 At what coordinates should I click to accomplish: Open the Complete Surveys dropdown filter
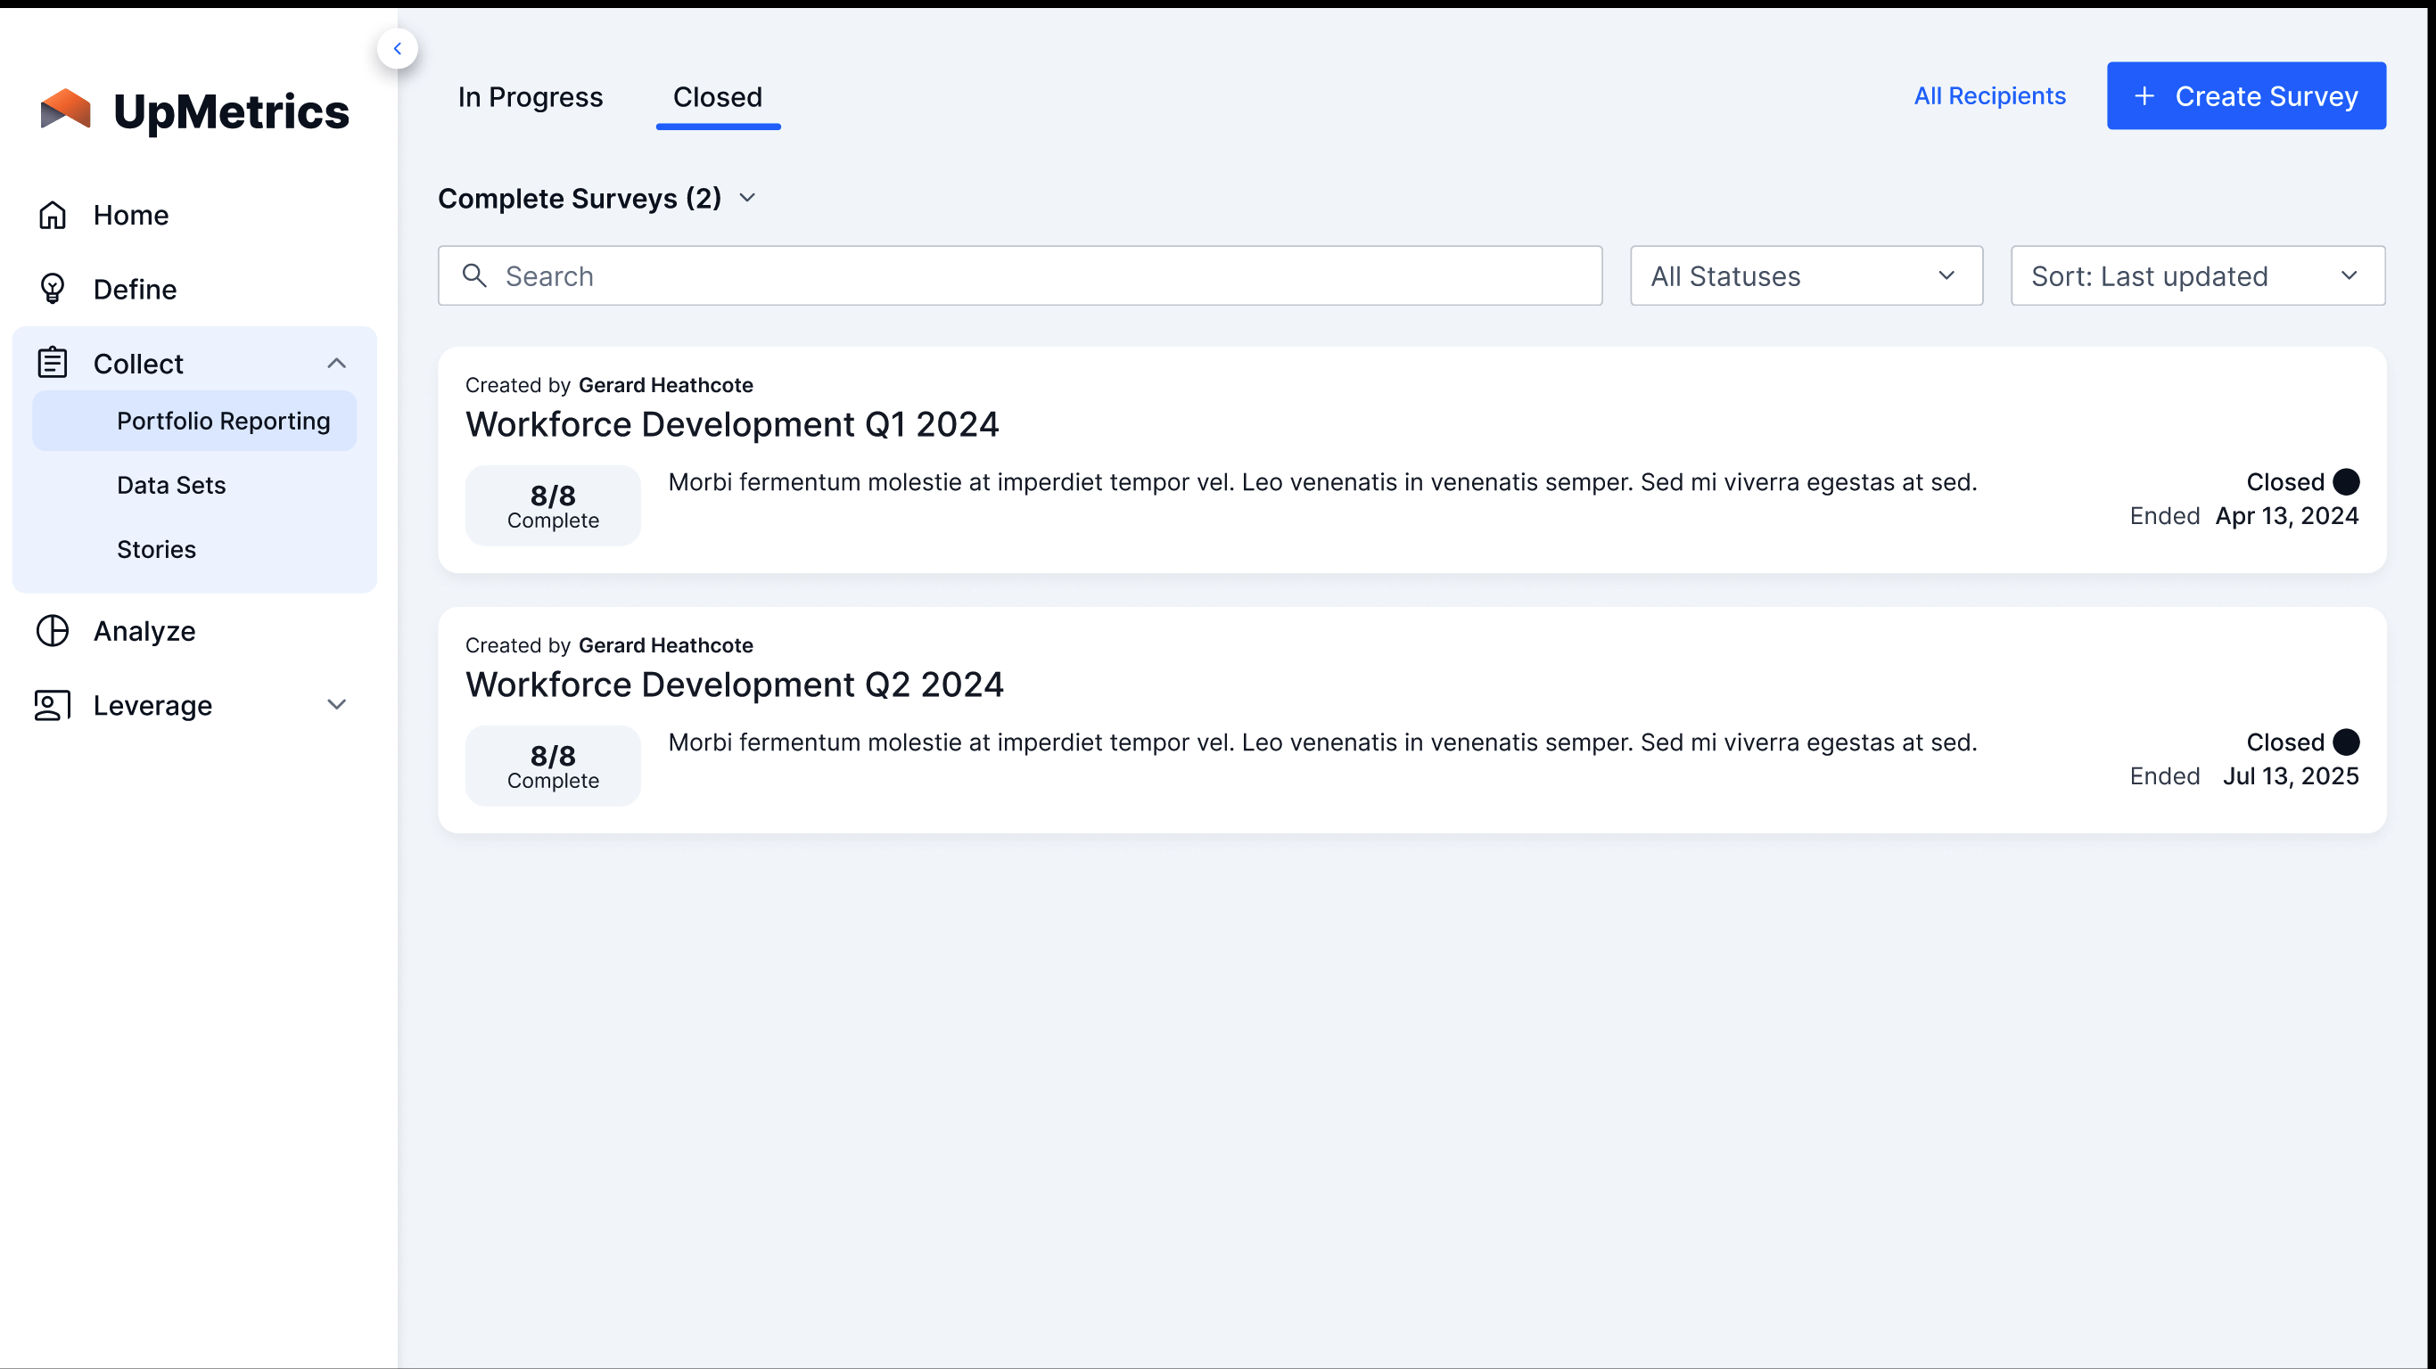tap(748, 197)
